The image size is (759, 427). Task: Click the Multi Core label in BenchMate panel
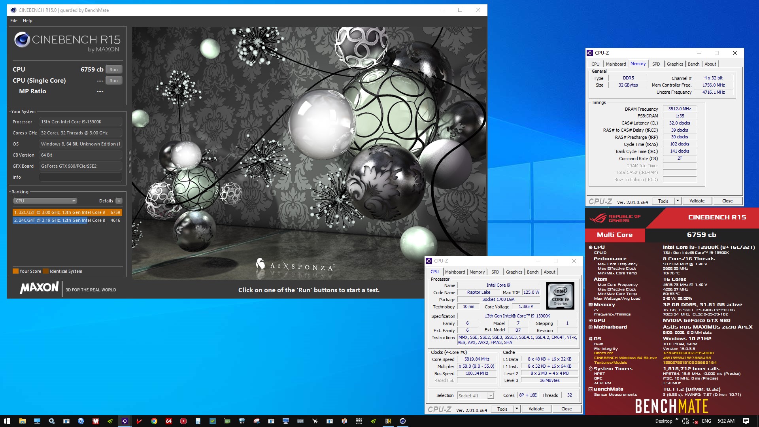[615, 235]
